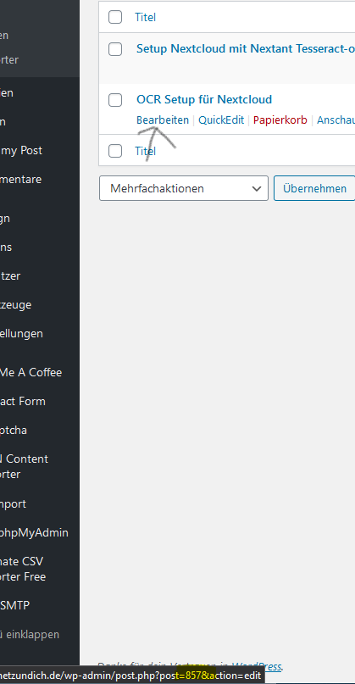
Task: Follow the WordPress link in the footer
Action: 256,666
